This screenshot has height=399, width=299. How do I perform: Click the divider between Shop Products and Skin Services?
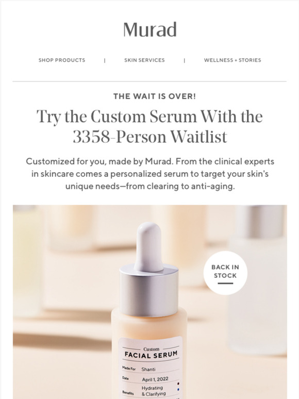105,60
